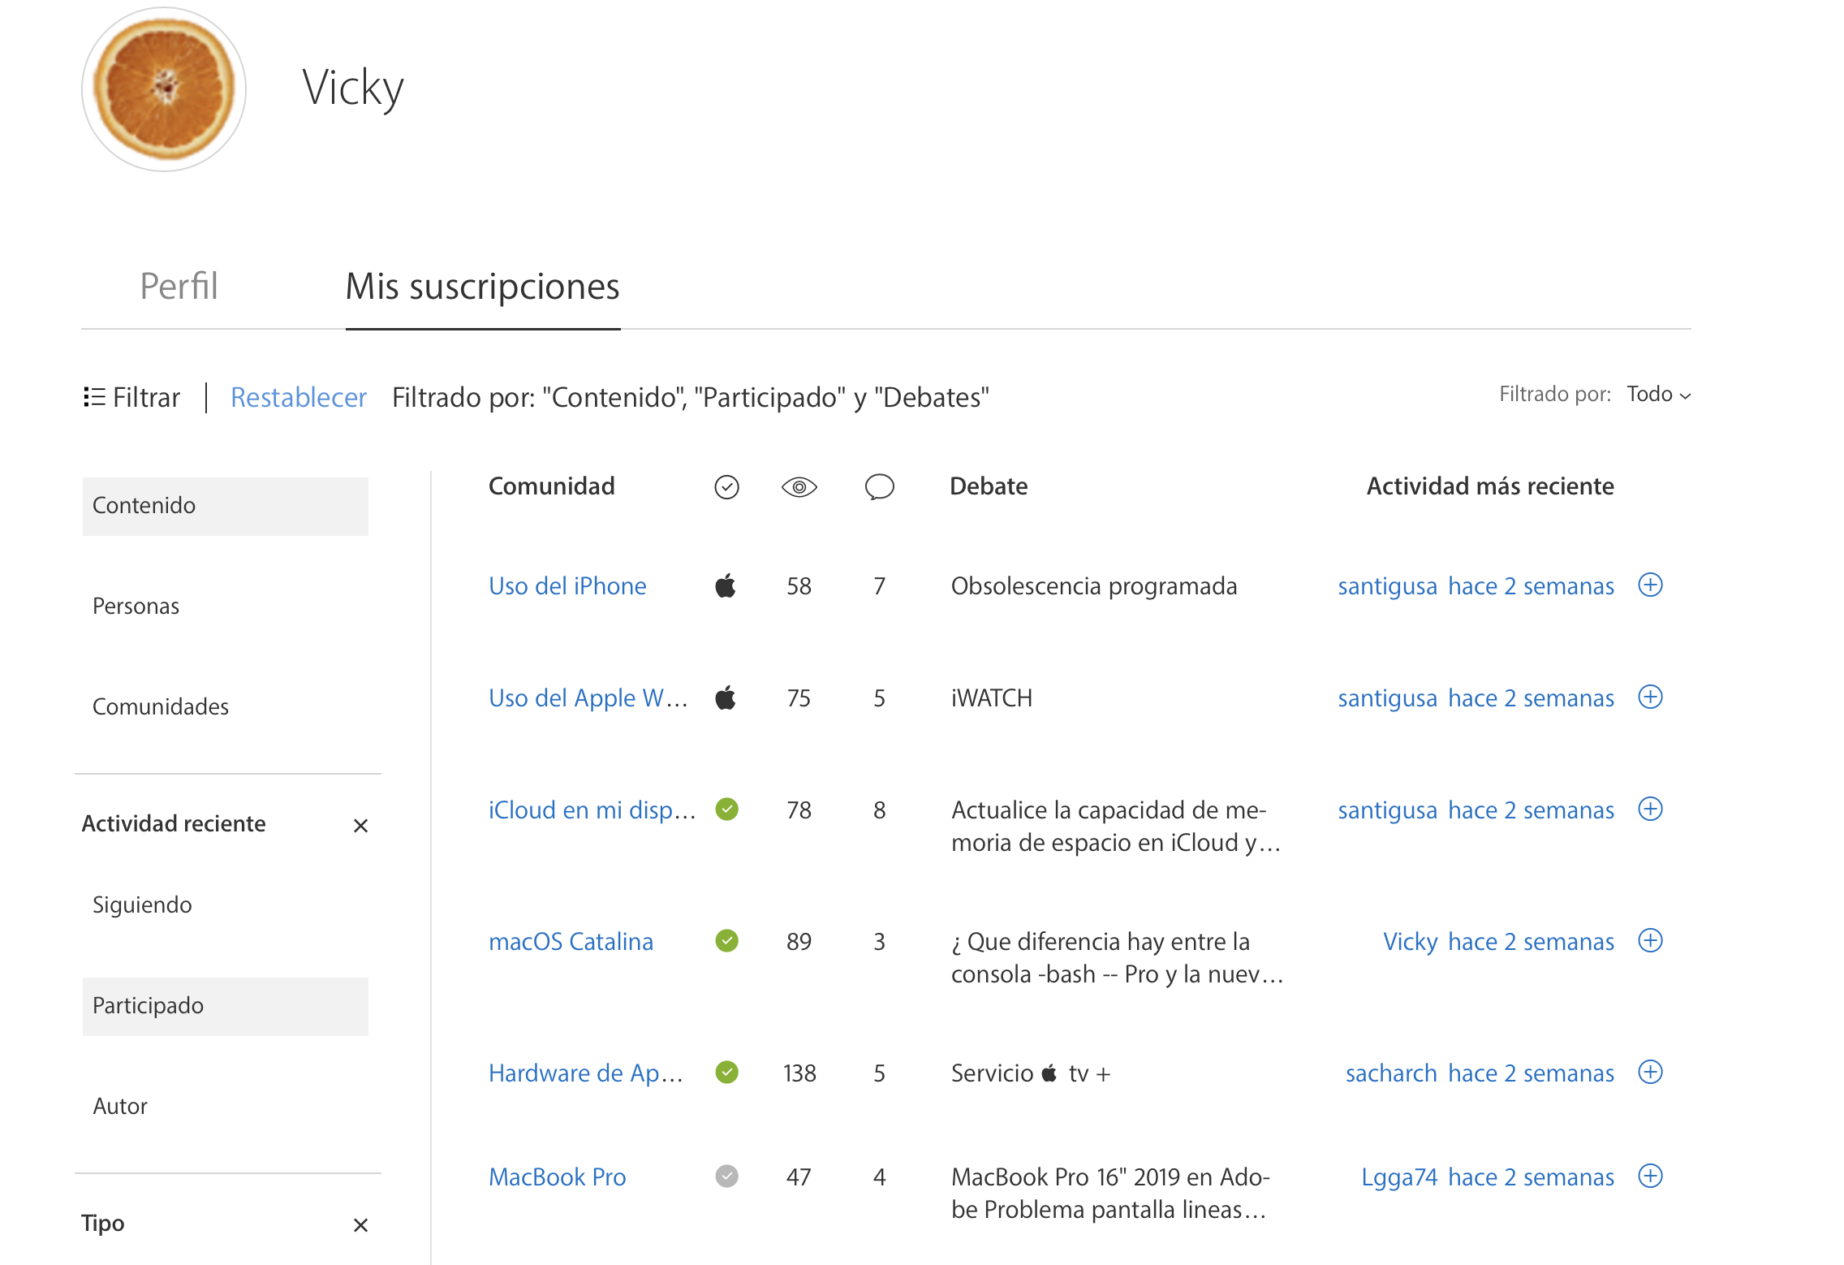The height and width of the screenshot is (1265, 1844).
Task: Click the Restablecer link
Action: click(298, 398)
